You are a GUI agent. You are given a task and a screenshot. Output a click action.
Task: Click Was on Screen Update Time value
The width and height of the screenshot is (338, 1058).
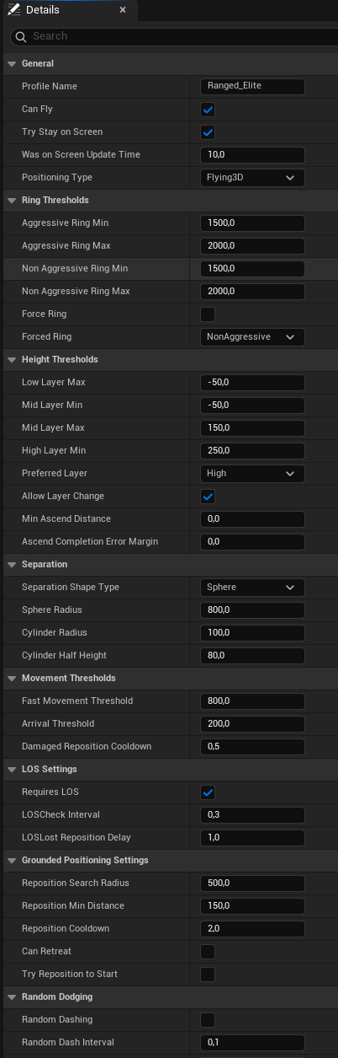click(x=252, y=155)
